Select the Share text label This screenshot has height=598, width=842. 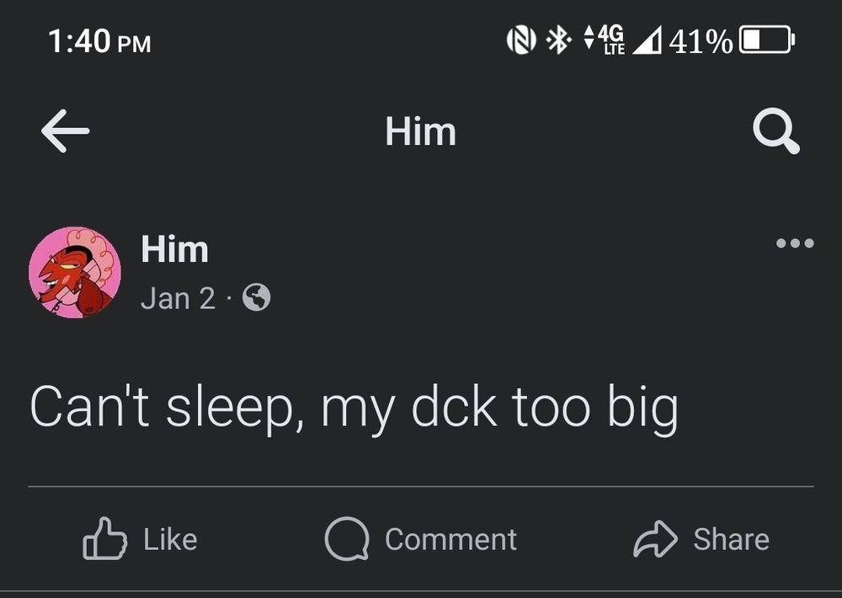732,539
